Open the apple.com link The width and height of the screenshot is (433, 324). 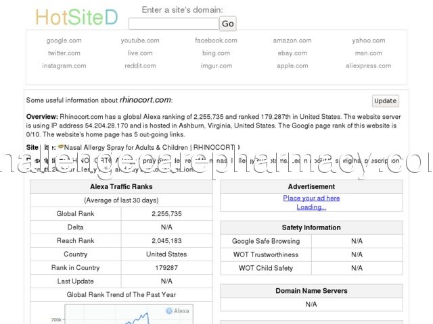(292, 66)
